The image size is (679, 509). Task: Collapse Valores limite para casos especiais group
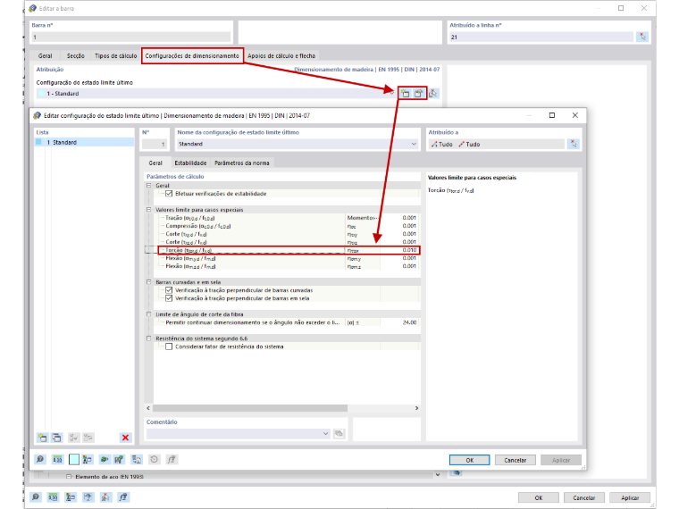coord(148,210)
